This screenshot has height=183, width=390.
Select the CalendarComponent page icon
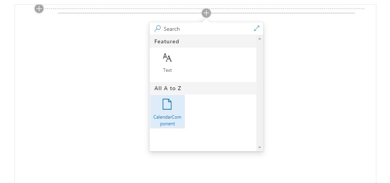(167, 104)
